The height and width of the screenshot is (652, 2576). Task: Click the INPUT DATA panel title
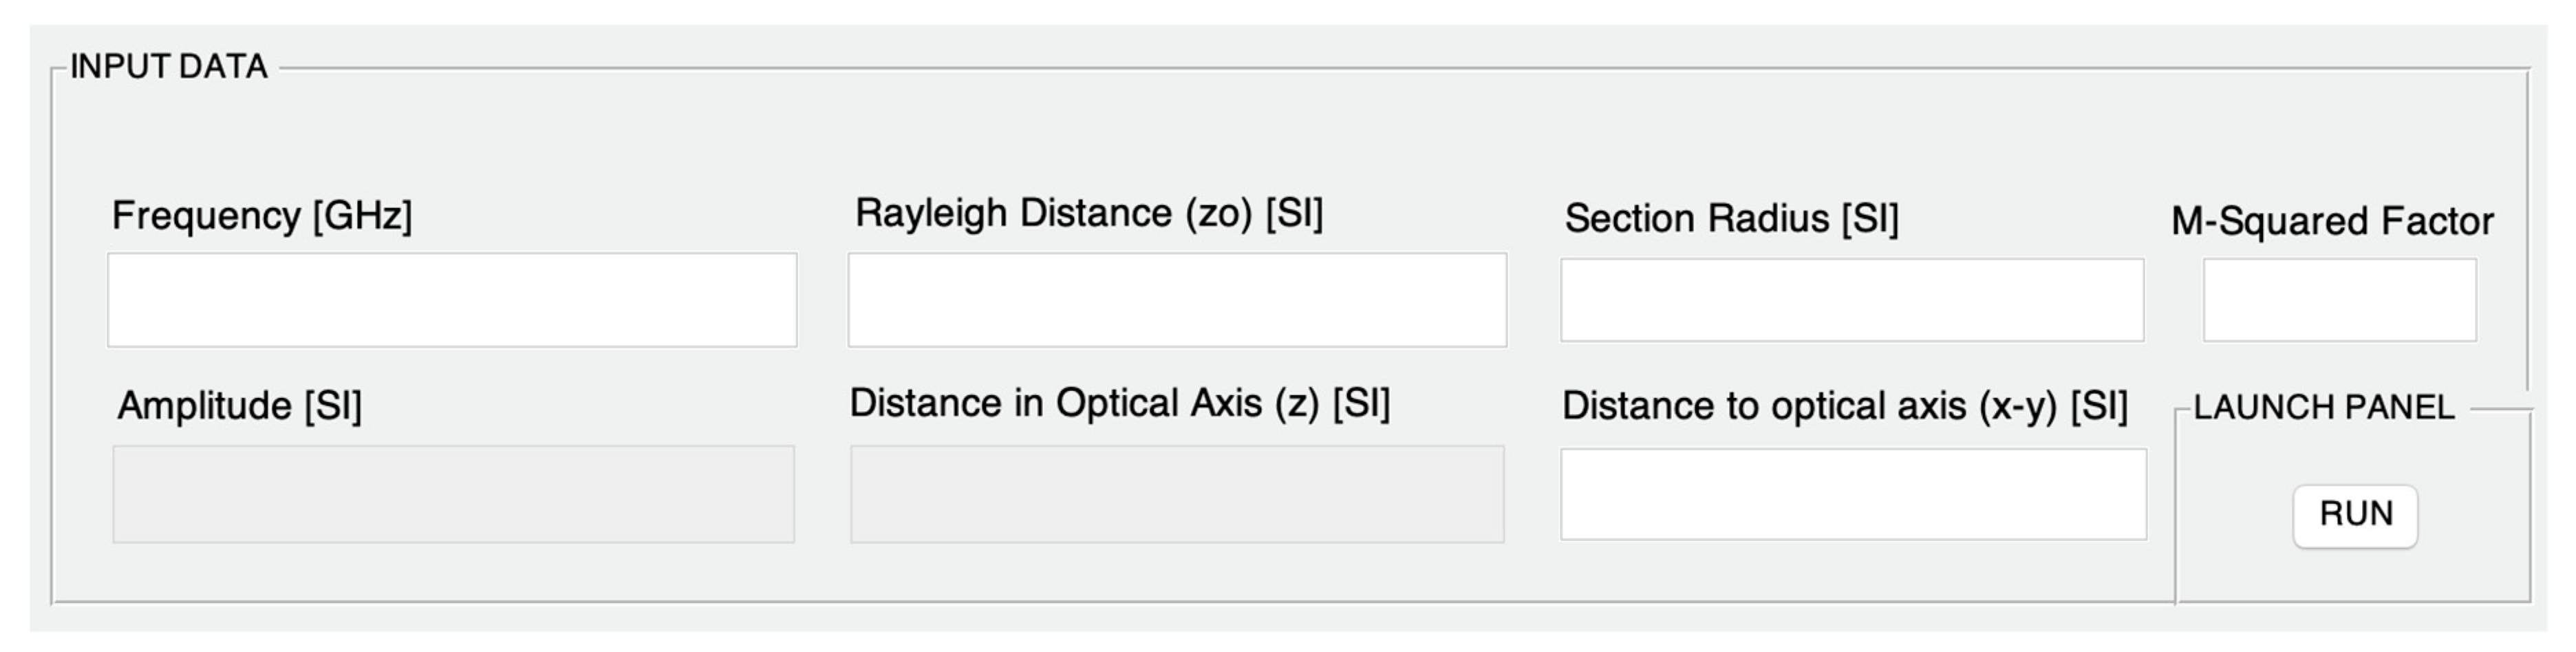tap(169, 67)
